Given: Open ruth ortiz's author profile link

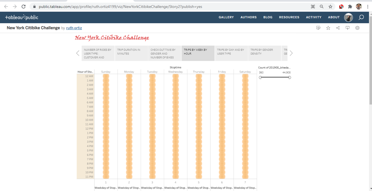Looking at the screenshot, I should (74, 28).
